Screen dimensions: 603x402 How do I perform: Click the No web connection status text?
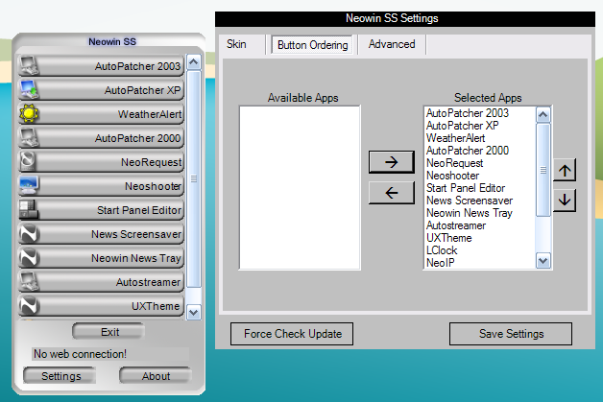[x=80, y=354]
